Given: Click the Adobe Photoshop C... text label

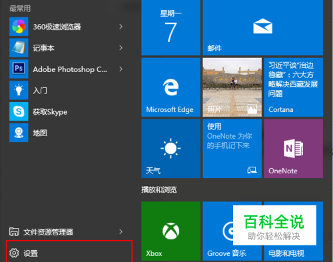Looking at the screenshot, I should [70, 69].
